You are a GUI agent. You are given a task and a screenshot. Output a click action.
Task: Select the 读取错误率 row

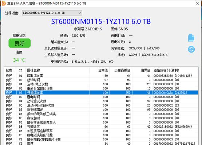(x=102, y=76)
